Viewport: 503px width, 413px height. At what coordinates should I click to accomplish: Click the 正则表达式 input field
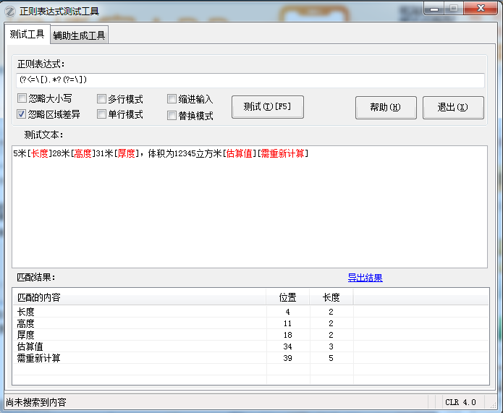tap(250, 80)
